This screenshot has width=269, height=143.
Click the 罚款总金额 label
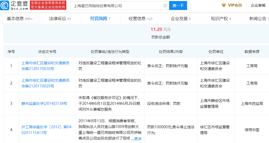[161, 37]
